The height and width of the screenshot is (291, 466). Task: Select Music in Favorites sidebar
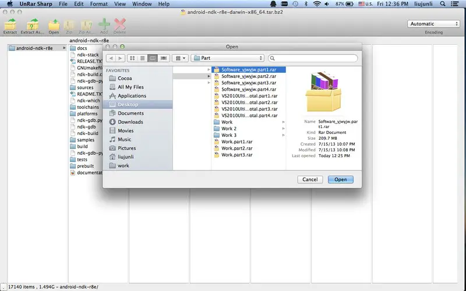click(x=124, y=140)
